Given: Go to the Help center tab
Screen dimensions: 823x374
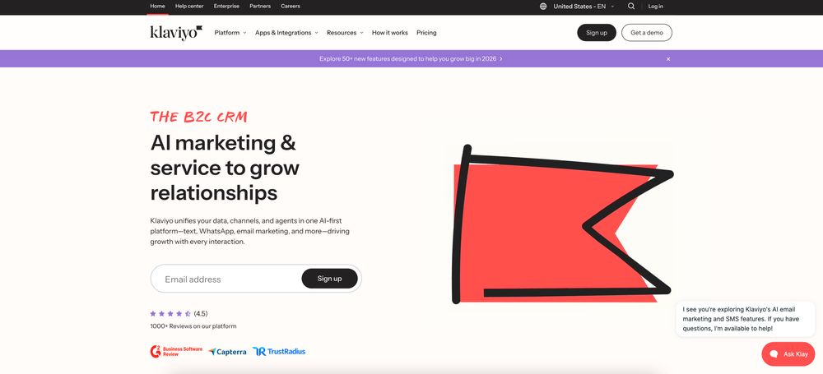Looking at the screenshot, I should [x=189, y=7].
